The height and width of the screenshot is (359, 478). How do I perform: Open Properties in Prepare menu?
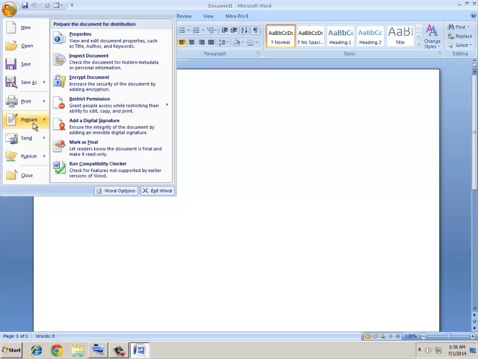(111, 40)
